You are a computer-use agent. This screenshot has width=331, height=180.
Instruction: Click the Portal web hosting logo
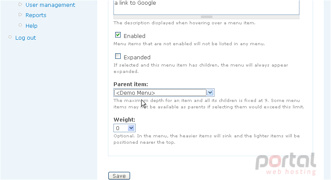(286, 164)
